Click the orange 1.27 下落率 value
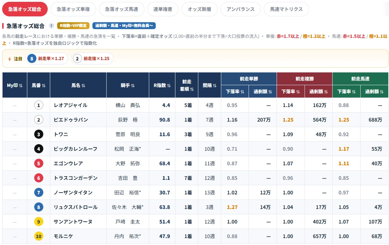 (x=232, y=207)
